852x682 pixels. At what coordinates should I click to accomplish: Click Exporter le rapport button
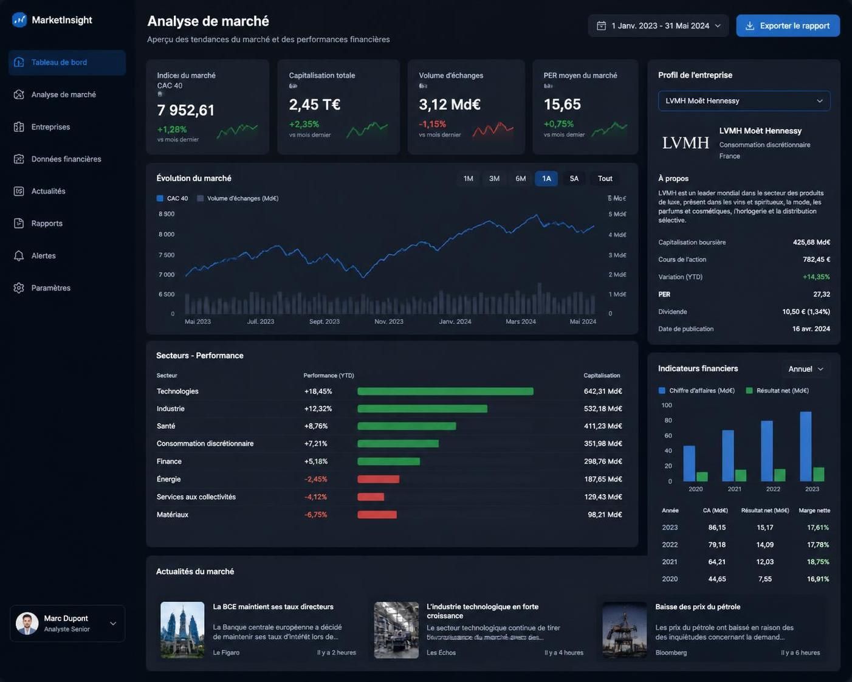pyautogui.click(x=788, y=26)
